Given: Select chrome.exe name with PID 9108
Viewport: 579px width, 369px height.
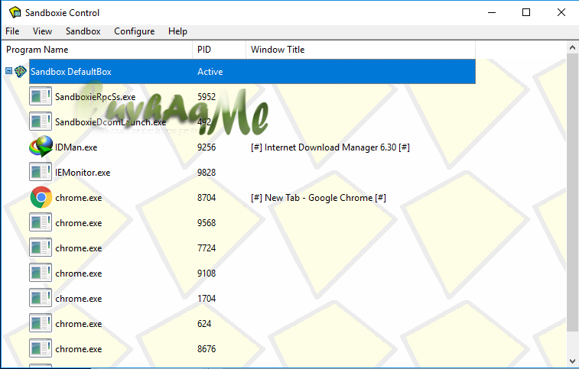Looking at the screenshot, I should (79, 274).
